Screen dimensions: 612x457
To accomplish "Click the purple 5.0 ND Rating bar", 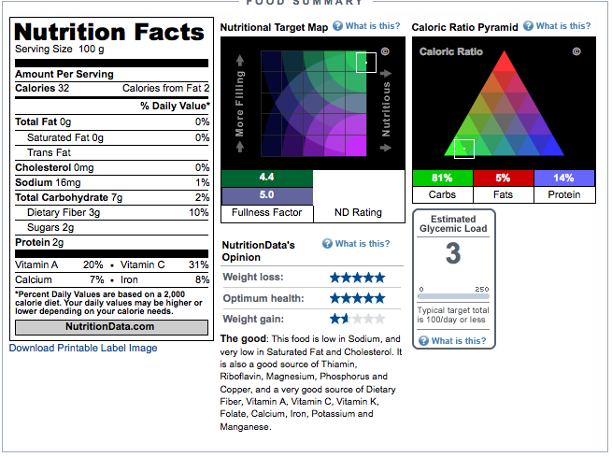I will 267,195.
